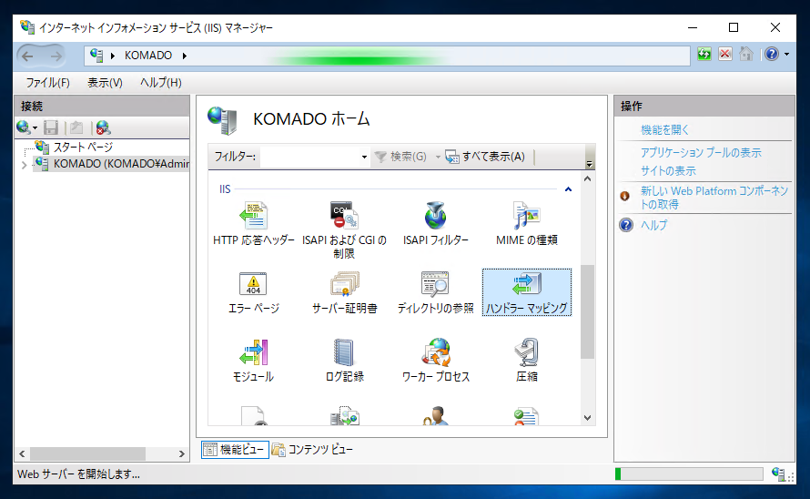This screenshot has width=810, height=499.
Task: Click 接続 pane horizontal scrollbar thumb
Action: [x=87, y=453]
